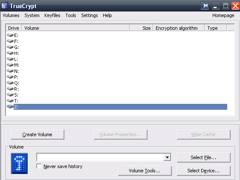Select the Z: drive letter row
This screenshot has width=240, height=180.
117,107
